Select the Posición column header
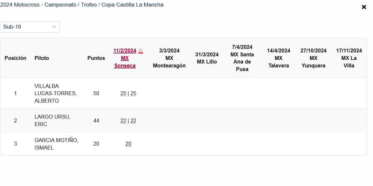The image size is (373, 186). point(15,58)
